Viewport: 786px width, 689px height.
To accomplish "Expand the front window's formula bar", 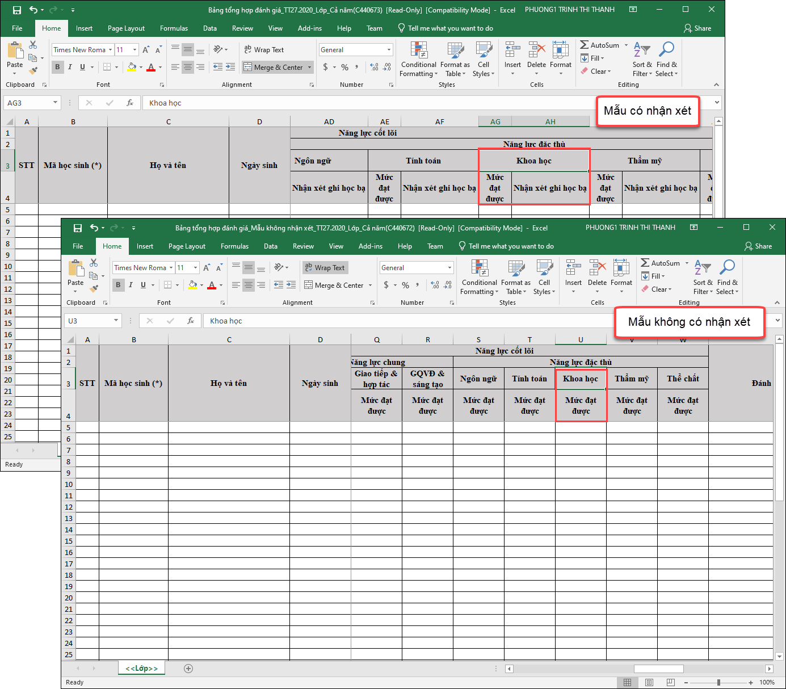I will tap(778, 321).
